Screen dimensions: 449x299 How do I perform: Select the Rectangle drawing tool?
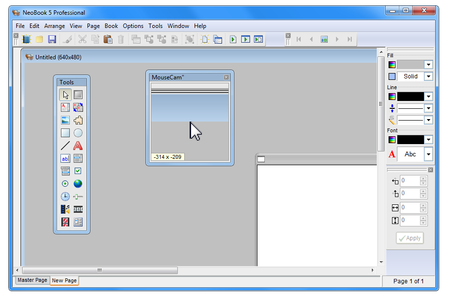[x=65, y=133]
